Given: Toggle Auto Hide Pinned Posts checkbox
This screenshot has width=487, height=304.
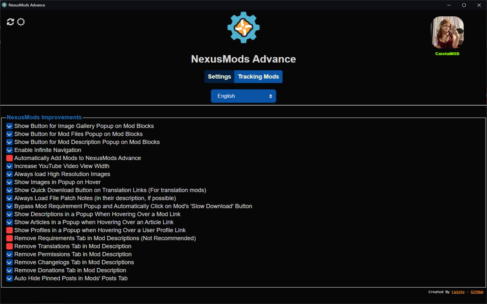Looking at the screenshot, I should (10, 279).
